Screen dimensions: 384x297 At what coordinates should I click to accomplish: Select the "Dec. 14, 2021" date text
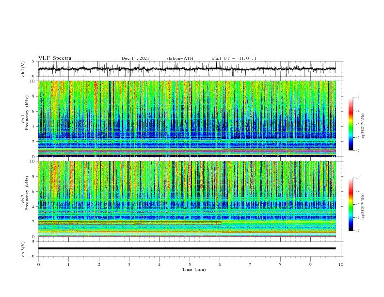(x=135, y=58)
